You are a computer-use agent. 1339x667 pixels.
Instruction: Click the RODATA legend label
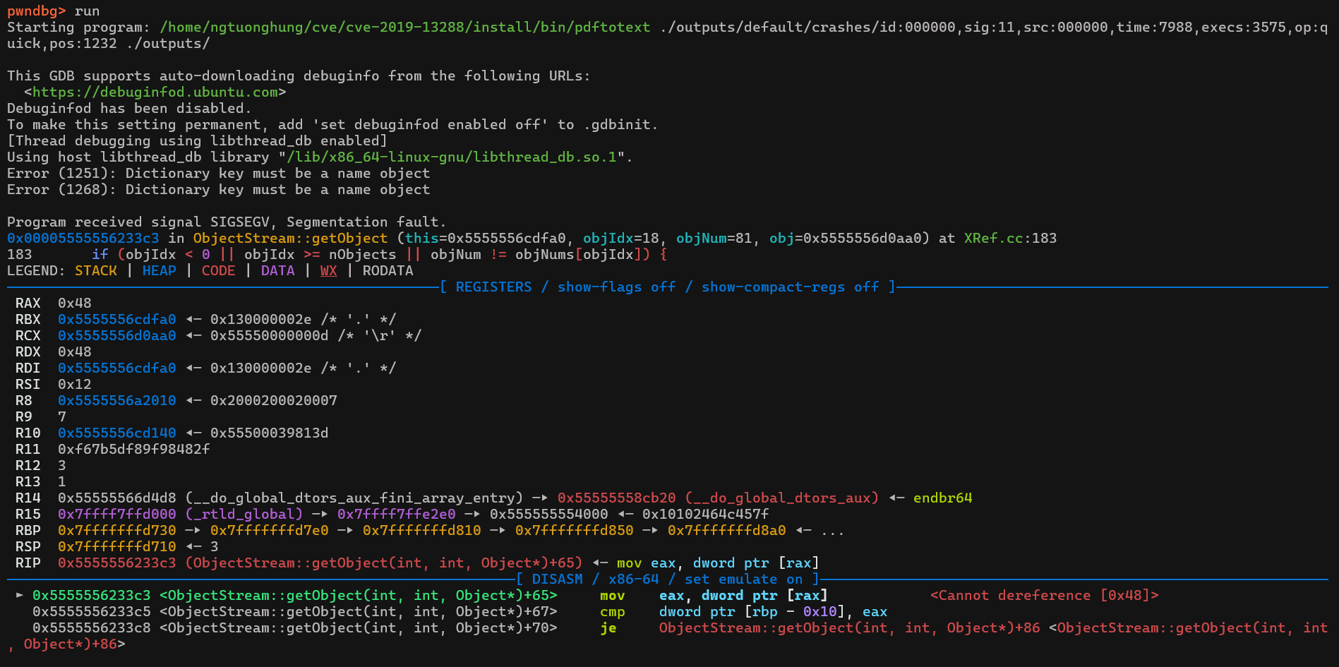pyautogui.click(x=388, y=270)
